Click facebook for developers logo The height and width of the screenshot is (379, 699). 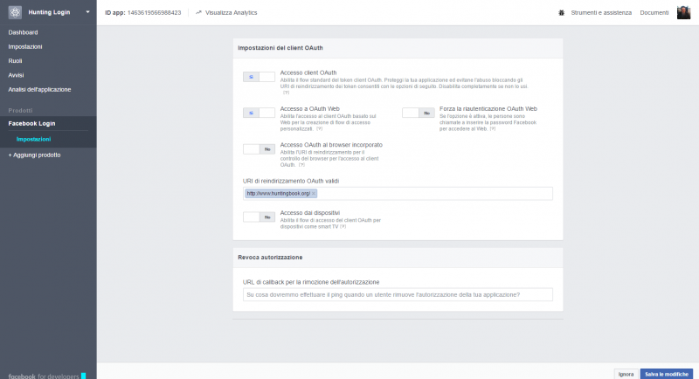[47, 376]
